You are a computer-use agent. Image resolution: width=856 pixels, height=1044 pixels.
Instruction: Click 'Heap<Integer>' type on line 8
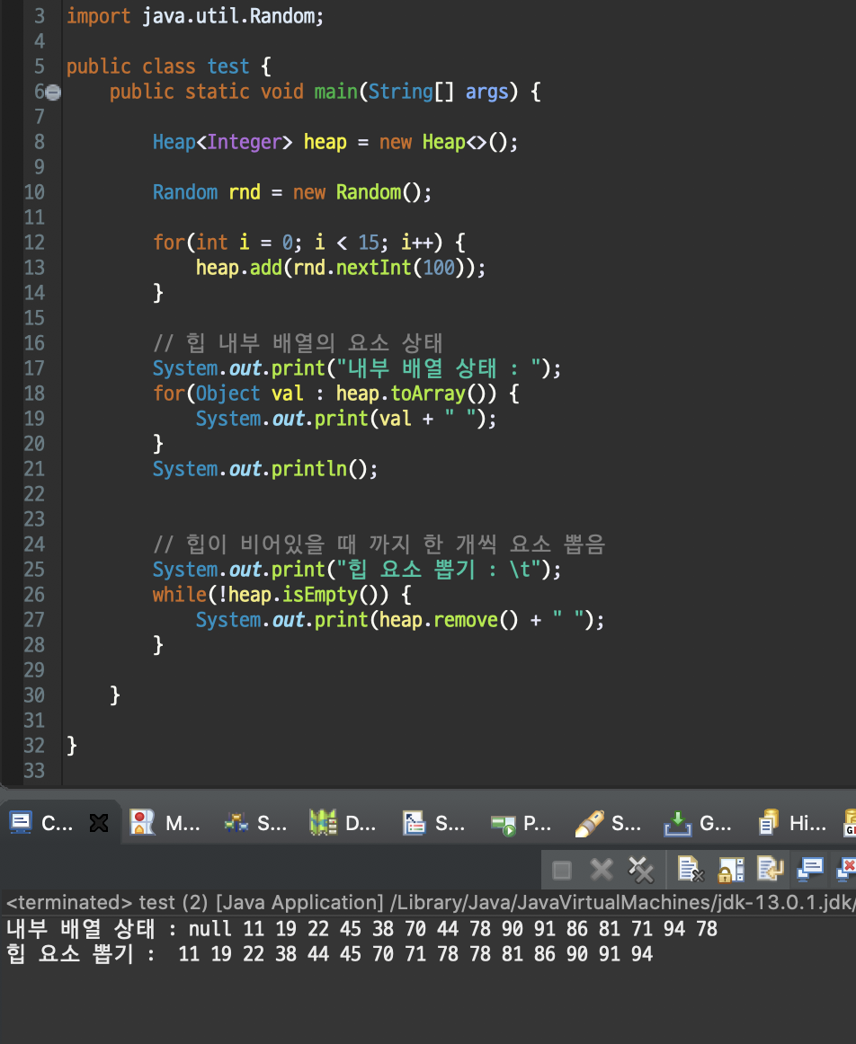[222, 142]
